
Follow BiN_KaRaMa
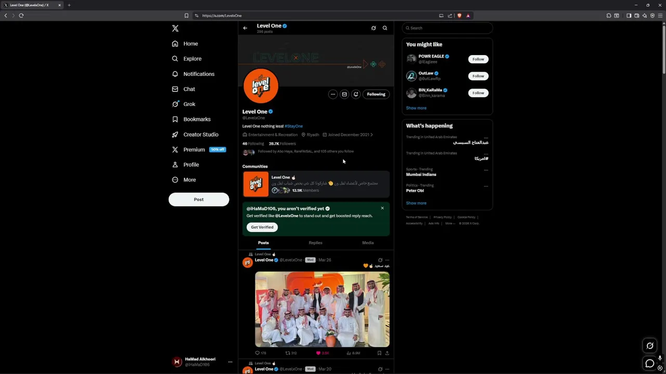tap(478, 93)
